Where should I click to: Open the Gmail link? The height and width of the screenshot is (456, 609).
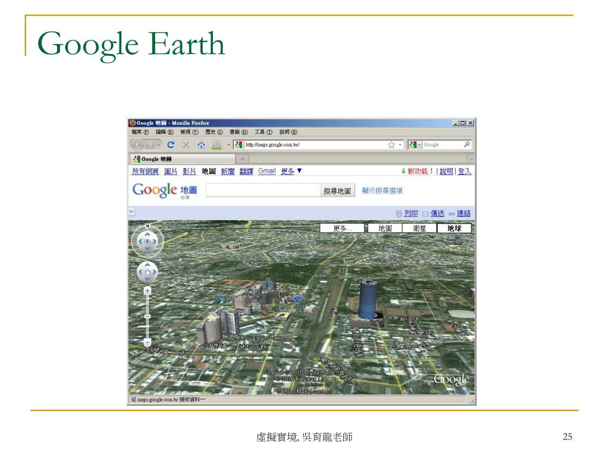click(267, 171)
